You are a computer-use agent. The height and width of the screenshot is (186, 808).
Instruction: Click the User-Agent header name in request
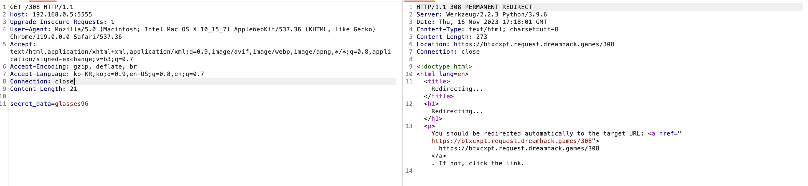click(29, 29)
